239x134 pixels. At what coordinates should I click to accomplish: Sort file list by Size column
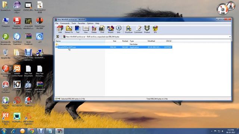click(111, 41)
